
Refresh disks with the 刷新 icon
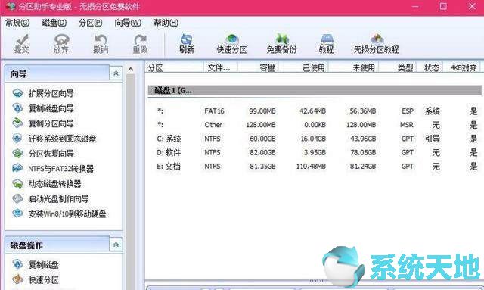click(187, 44)
